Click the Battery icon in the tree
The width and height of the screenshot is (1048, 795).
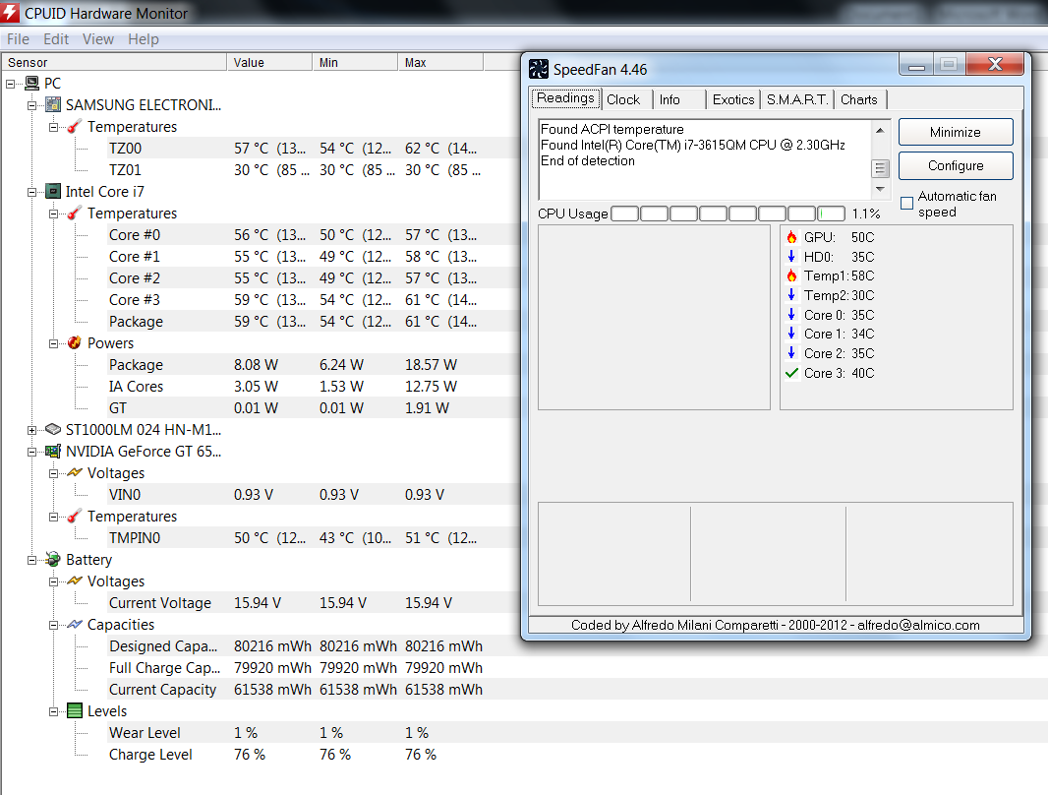point(53,560)
